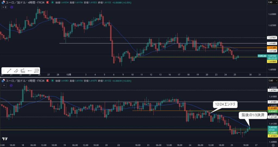Click purple indicator icon in lower chart

click(x=11, y=85)
